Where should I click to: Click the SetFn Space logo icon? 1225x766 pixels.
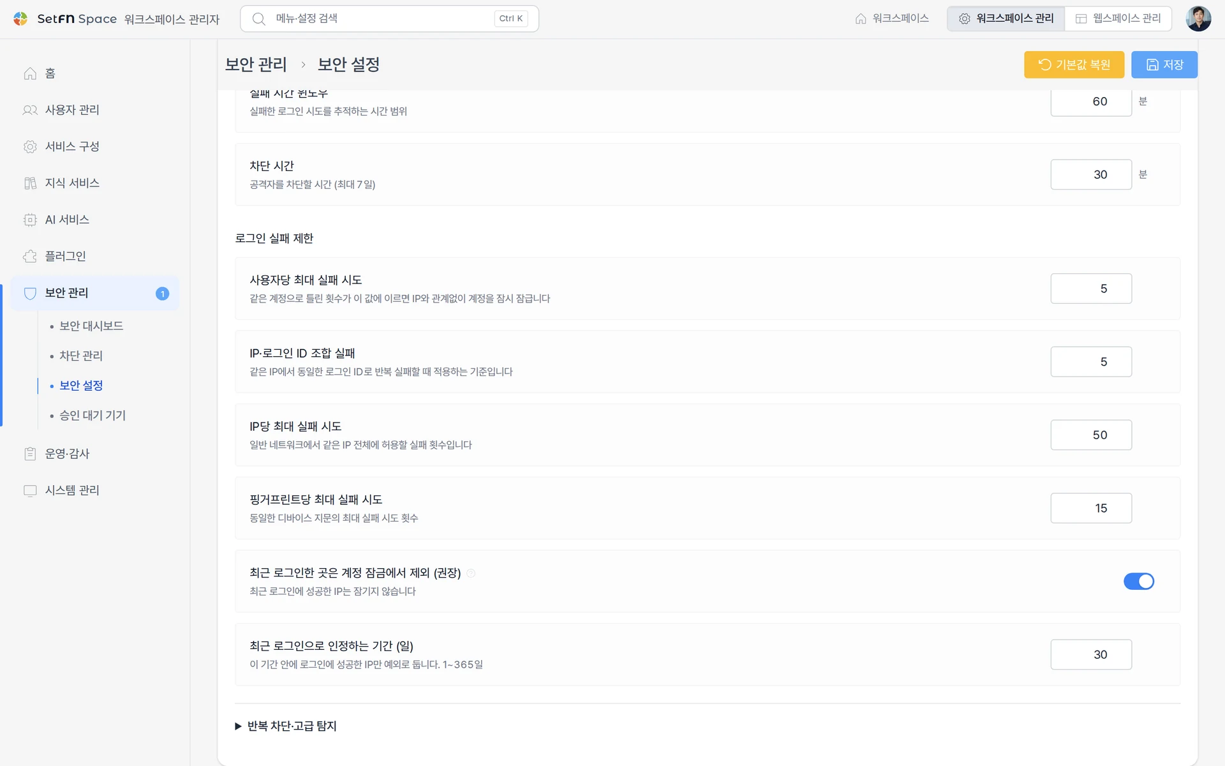click(20, 19)
